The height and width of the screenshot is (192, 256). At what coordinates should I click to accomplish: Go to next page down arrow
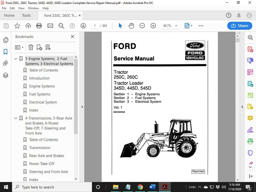pos(83,26)
